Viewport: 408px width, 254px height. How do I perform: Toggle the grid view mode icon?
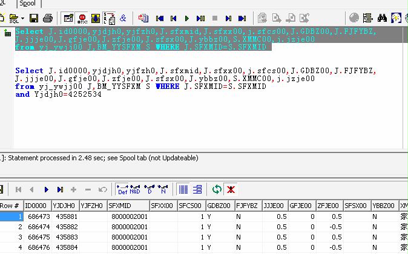183,189
